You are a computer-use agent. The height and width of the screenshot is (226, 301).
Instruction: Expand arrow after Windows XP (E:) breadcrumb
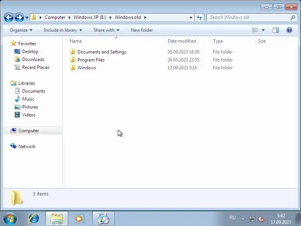pyautogui.click(x=111, y=17)
